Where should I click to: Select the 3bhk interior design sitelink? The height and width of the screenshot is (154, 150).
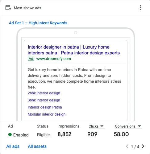pyautogui.click(x=44, y=100)
